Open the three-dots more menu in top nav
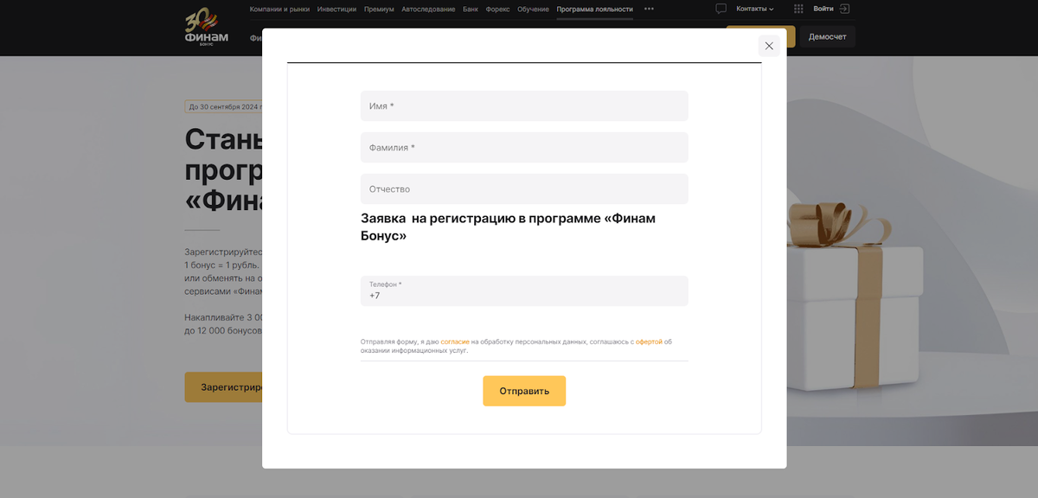This screenshot has height=498, width=1038. tap(650, 9)
